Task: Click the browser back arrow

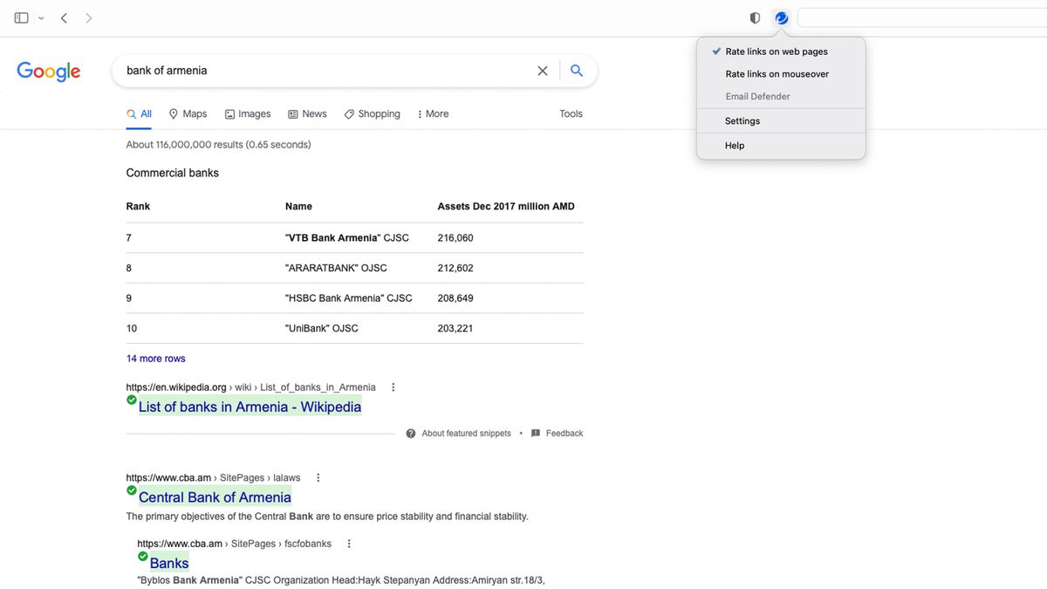Action: (x=64, y=17)
